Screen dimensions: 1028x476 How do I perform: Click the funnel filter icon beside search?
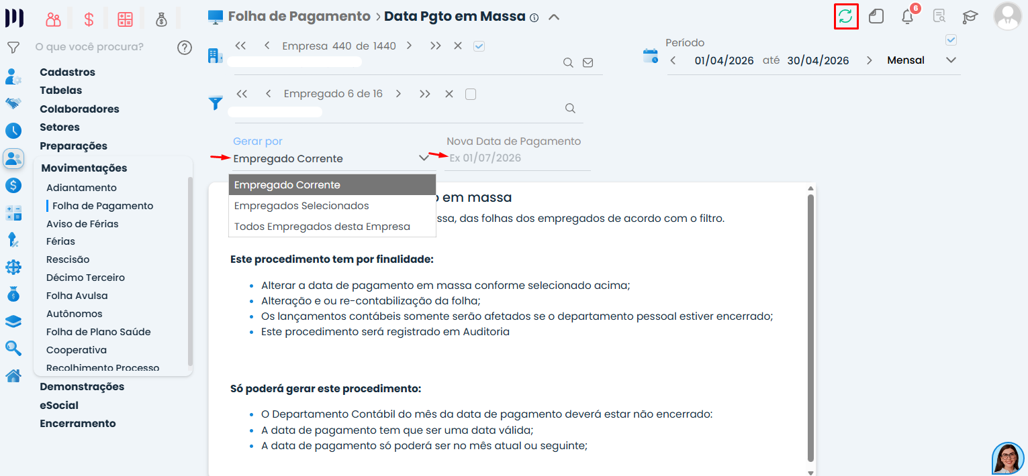coord(13,48)
